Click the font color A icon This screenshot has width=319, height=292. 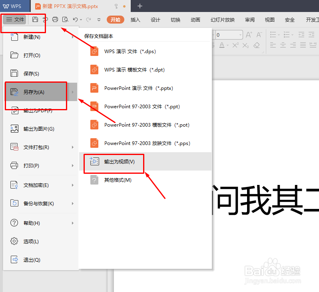pos(222,45)
